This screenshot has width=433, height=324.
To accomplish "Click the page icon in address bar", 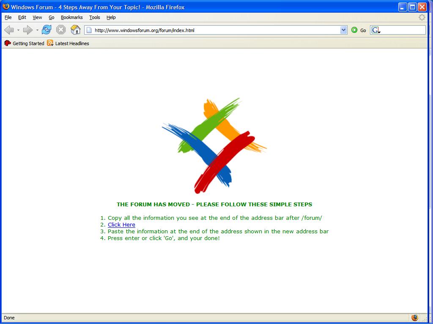I will [89, 30].
